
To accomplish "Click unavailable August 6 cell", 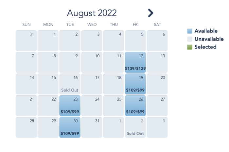I will (x=157, y=41).
